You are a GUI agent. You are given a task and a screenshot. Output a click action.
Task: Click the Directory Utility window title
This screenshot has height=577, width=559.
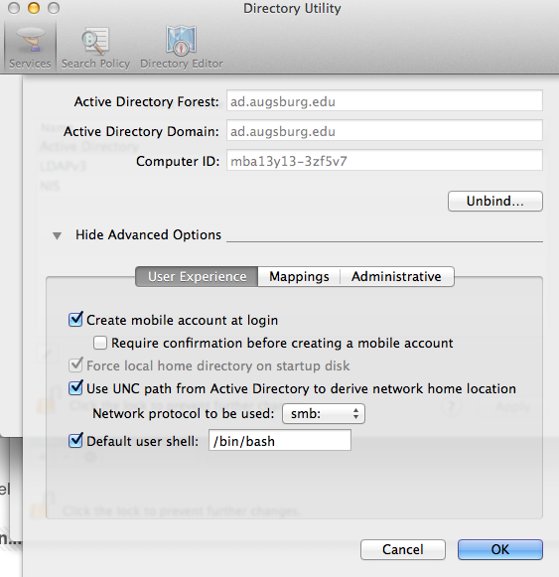click(x=292, y=9)
